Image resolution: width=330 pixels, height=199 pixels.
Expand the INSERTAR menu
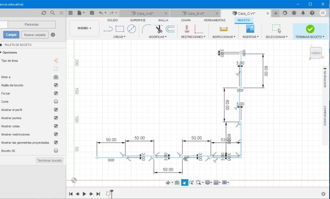pyautogui.click(x=250, y=37)
